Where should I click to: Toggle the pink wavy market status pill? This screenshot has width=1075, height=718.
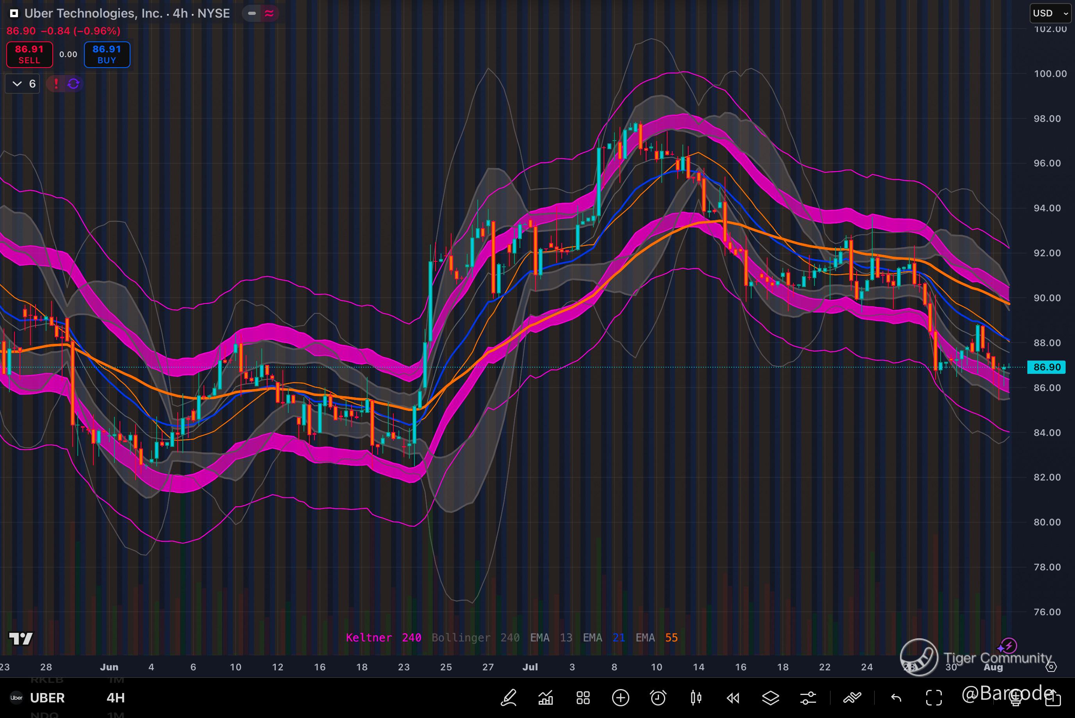pyautogui.click(x=269, y=13)
